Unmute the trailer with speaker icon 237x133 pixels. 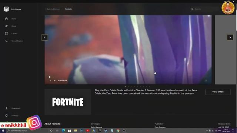tap(54, 81)
